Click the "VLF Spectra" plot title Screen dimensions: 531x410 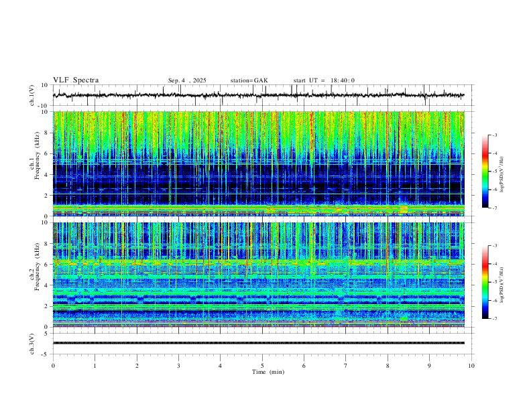pyautogui.click(x=76, y=80)
